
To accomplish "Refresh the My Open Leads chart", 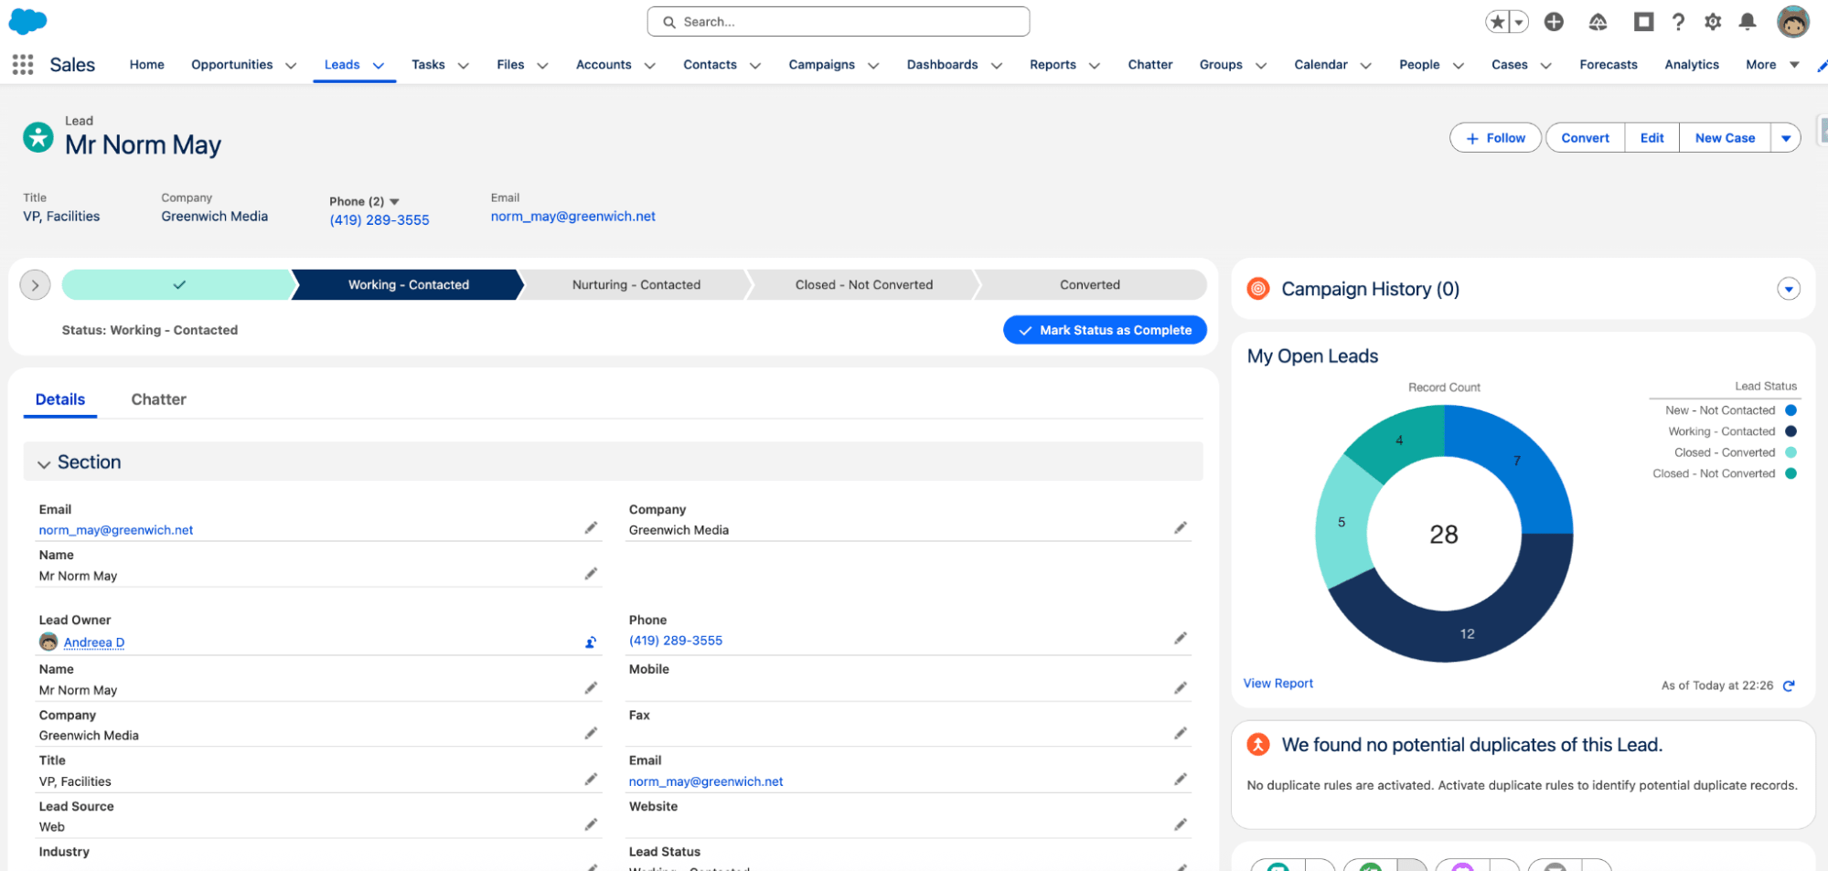I will pyautogui.click(x=1789, y=685).
